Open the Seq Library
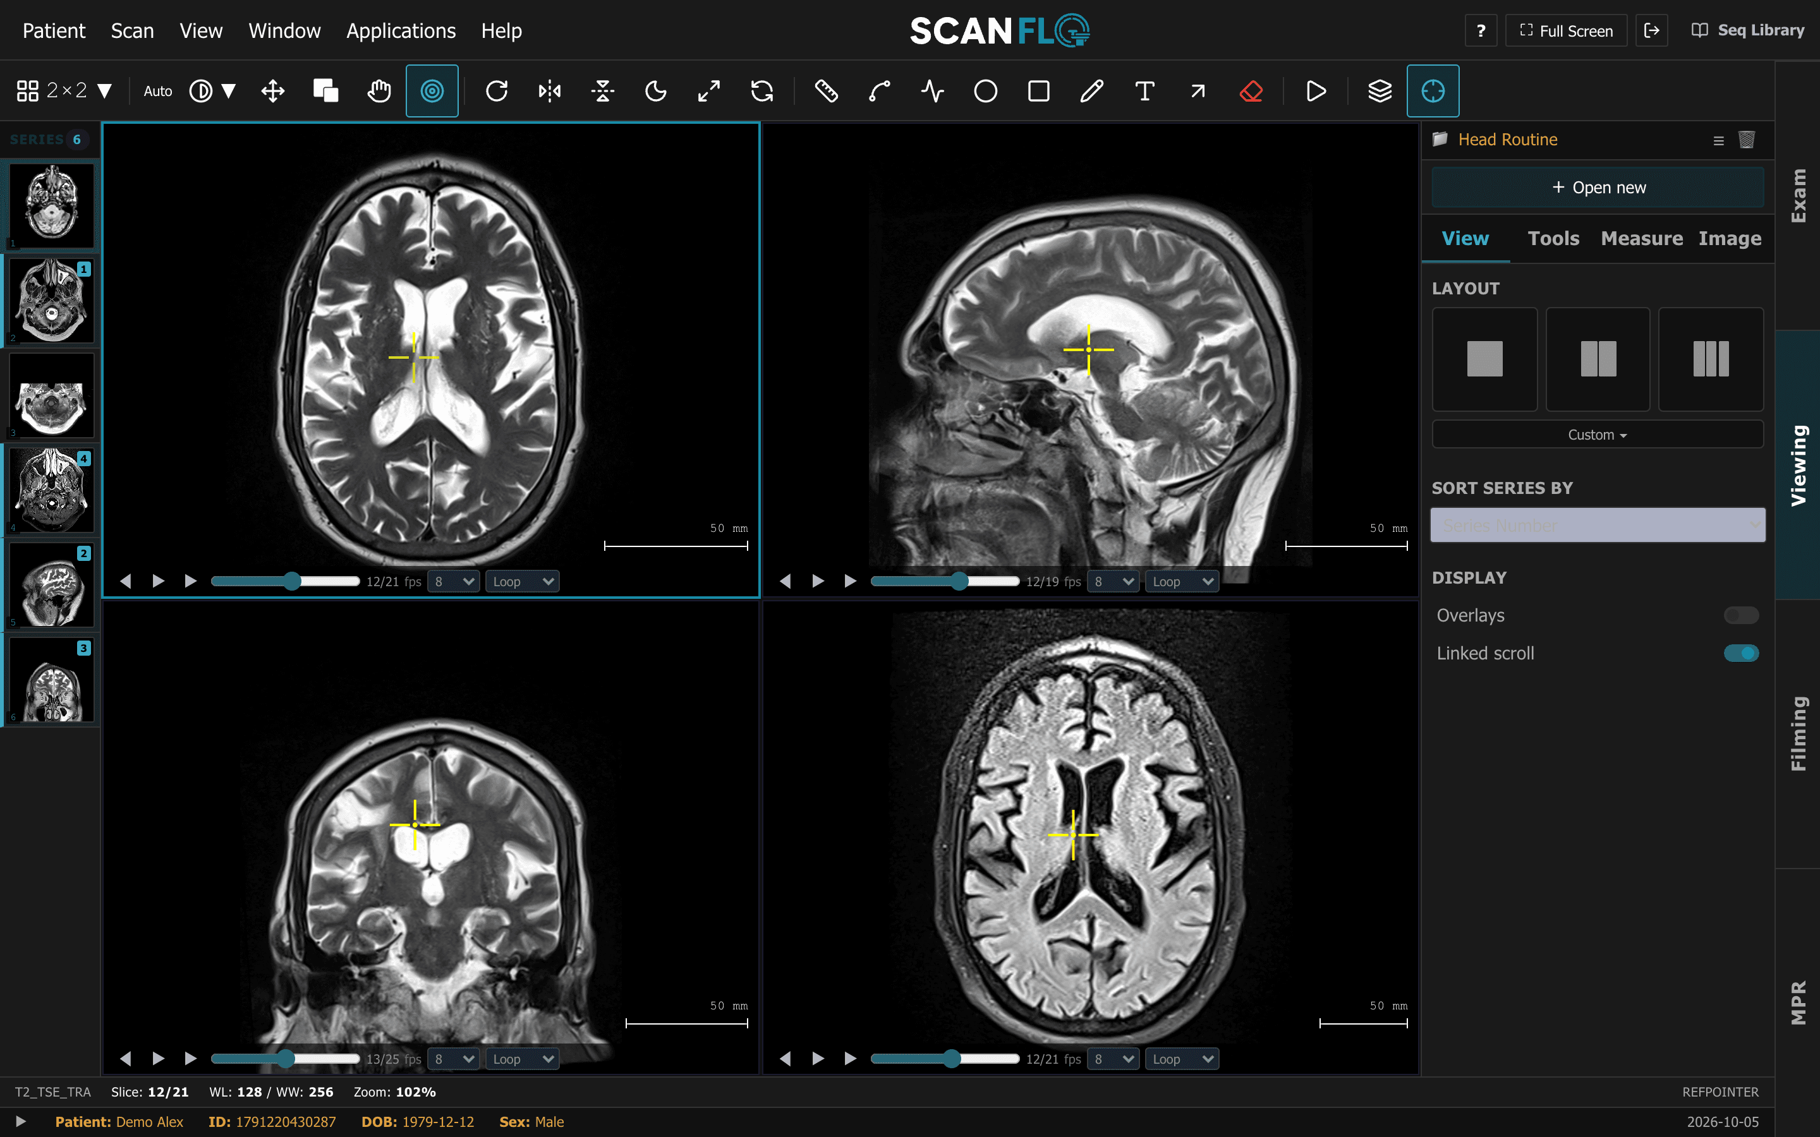The image size is (1820, 1137). (1748, 31)
